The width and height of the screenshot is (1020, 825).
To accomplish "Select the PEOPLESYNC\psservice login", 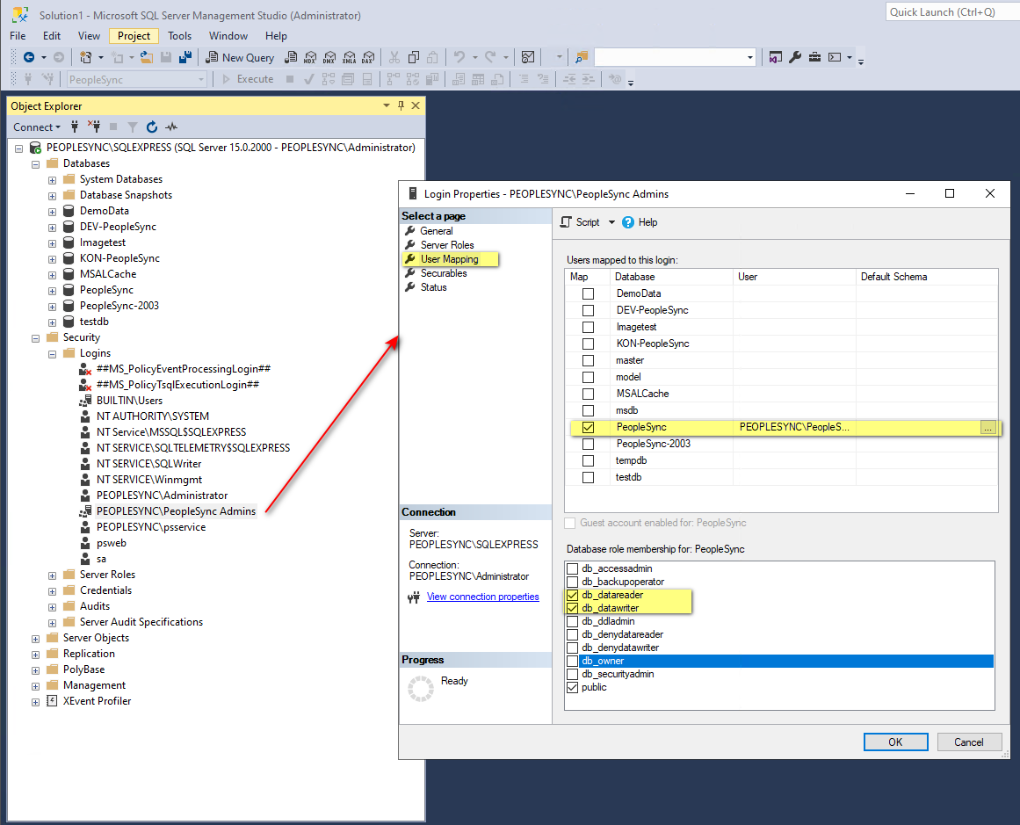I will 151,528.
